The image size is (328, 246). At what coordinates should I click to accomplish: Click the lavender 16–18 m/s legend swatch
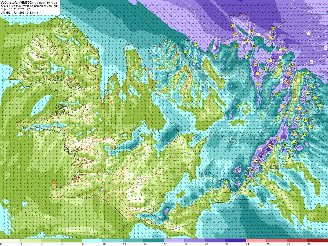click(x=174, y=241)
